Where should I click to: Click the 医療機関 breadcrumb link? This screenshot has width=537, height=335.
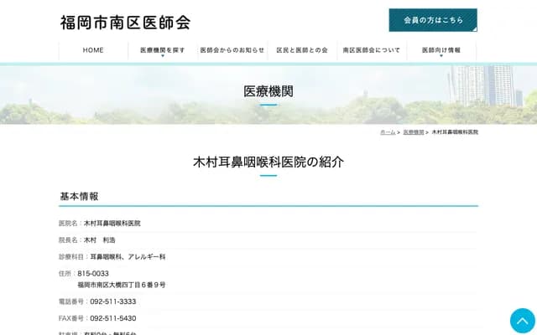pos(413,132)
